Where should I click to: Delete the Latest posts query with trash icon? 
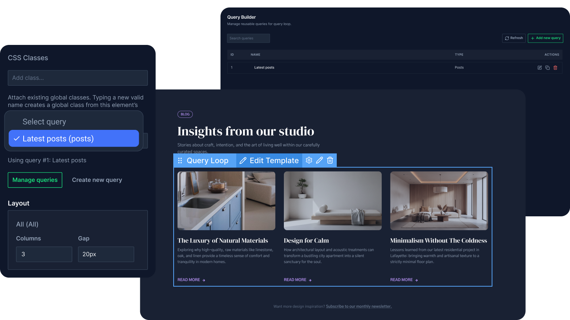[555, 68]
